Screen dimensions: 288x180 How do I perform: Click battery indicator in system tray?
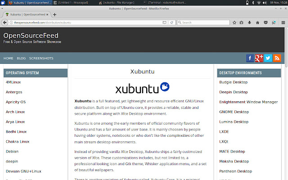247,3
